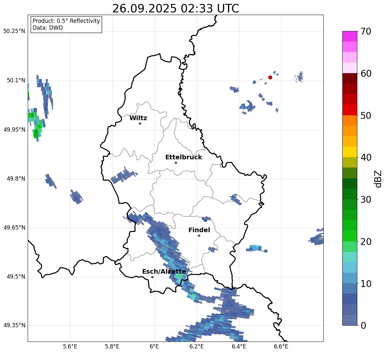The height and width of the screenshot is (353, 386).
Task: Click the red radar site marker
Action: coord(270,77)
